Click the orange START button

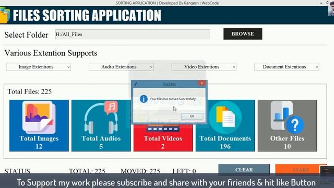point(301,170)
